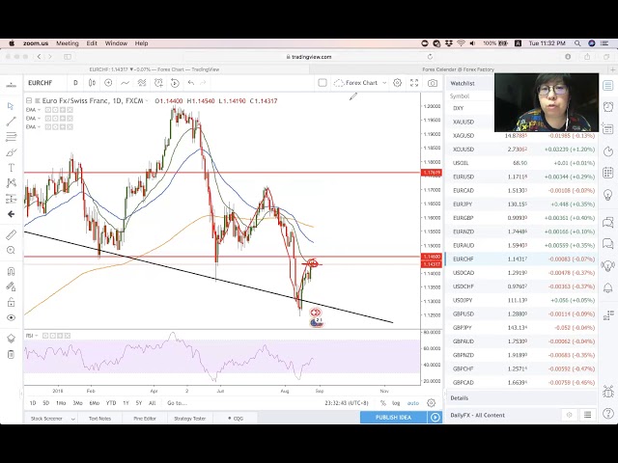Click the magnet mode icon
This screenshot has height=463, width=618.
(12, 270)
